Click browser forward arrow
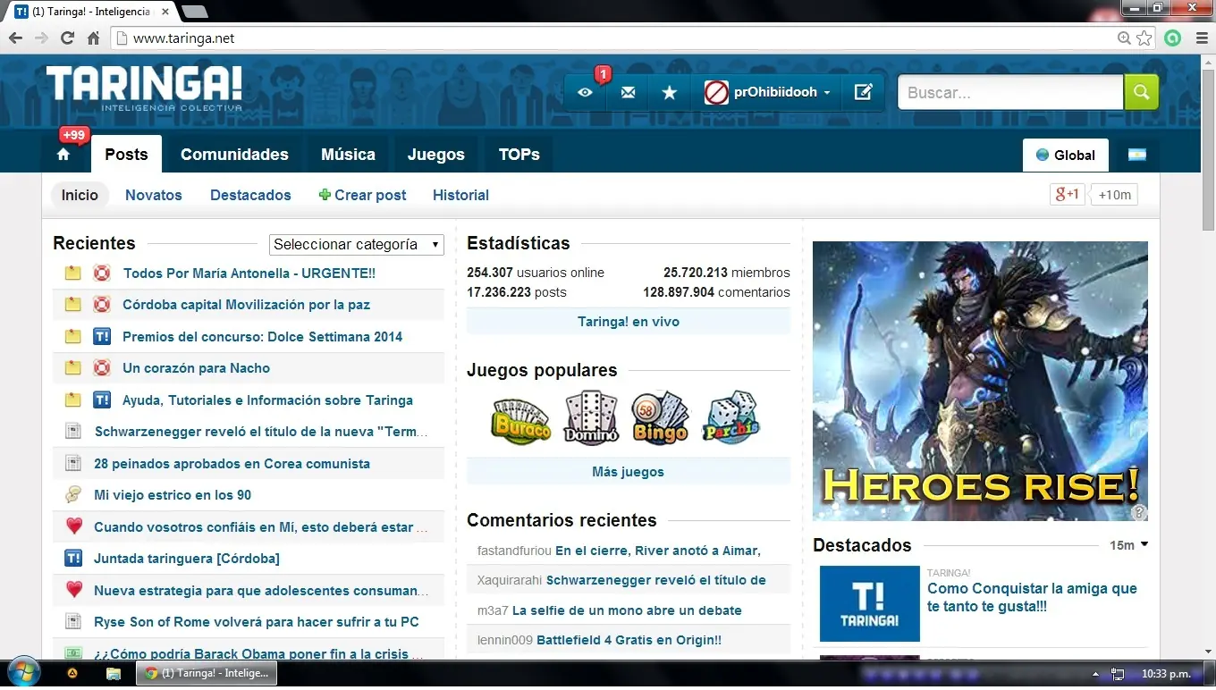 tap(41, 38)
